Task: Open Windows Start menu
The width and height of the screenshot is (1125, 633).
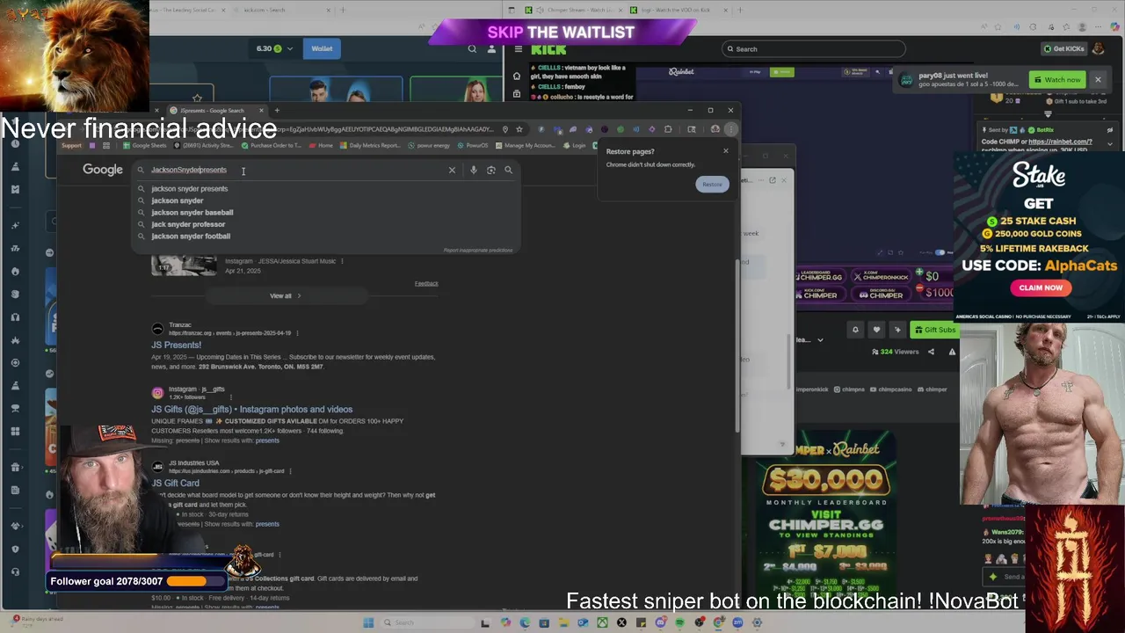Action: tap(368, 622)
